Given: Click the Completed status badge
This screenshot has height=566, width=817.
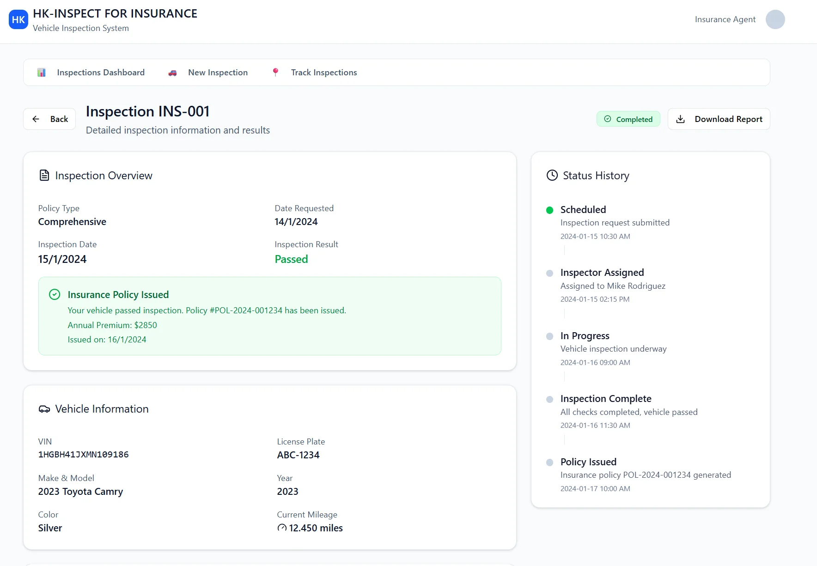Looking at the screenshot, I should pos(628,119).
